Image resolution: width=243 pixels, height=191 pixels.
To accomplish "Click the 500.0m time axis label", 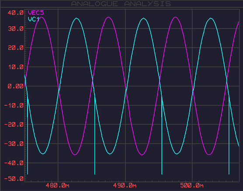I will (x=192, y=185).
